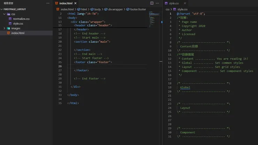Open the editor more actions menu
Viewport: 258px width, 145px height.
click(158, 3)
